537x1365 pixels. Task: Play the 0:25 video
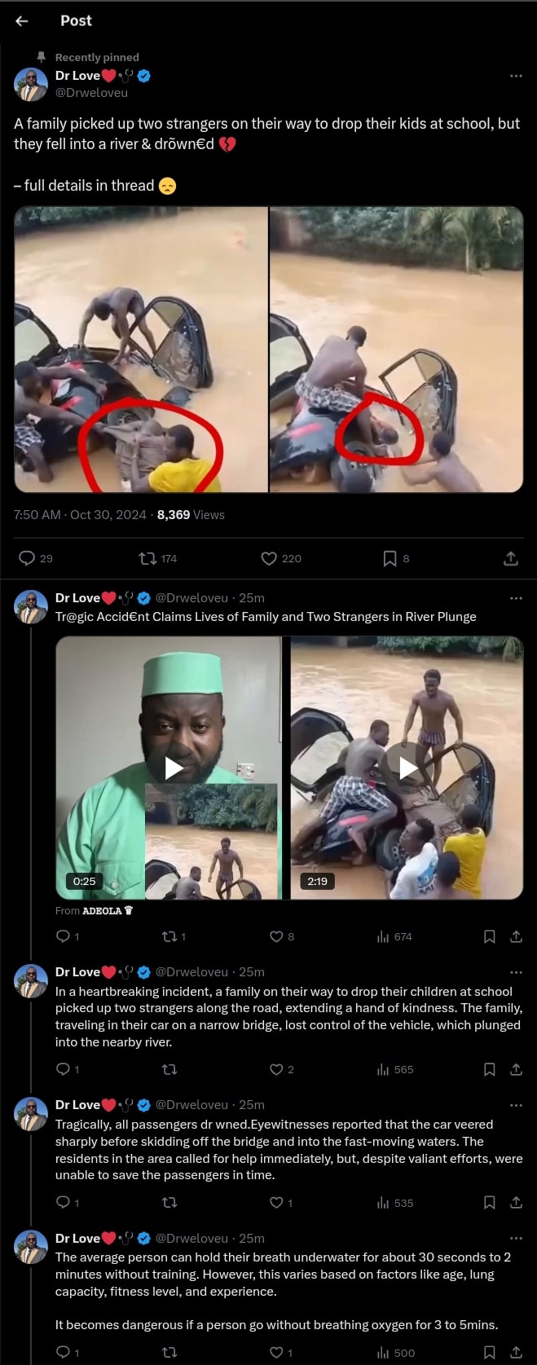tap(174, 768)
